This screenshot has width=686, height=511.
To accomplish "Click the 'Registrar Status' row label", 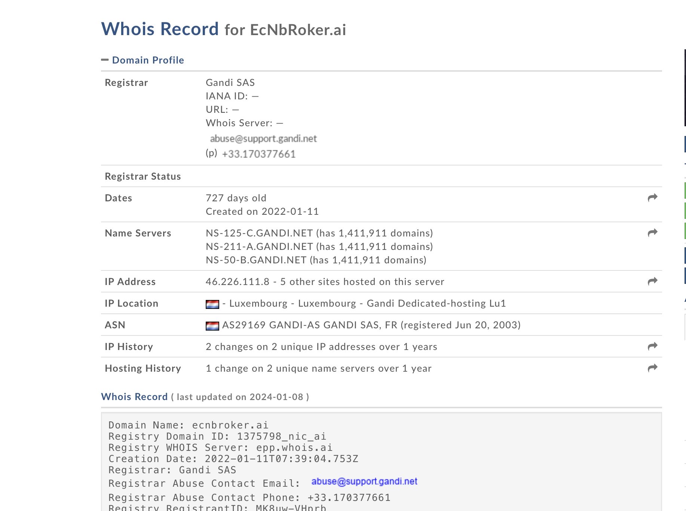I will pyautogui.click(x=143, y=176).
